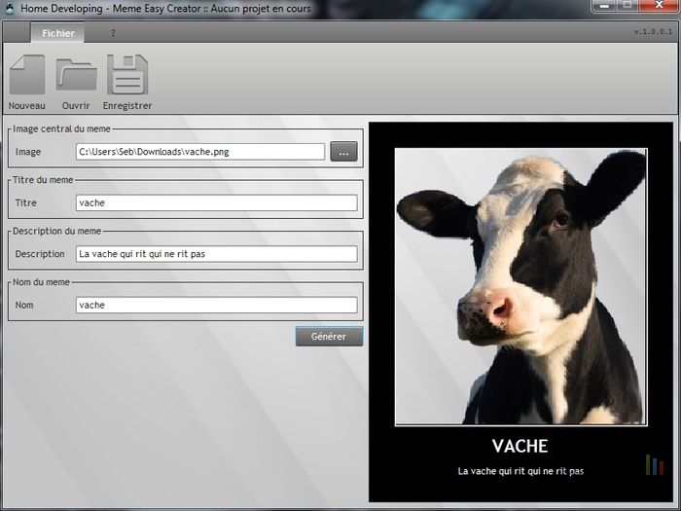
Task: Switch to the Fichier tab
Action: (x=58, y=33)
